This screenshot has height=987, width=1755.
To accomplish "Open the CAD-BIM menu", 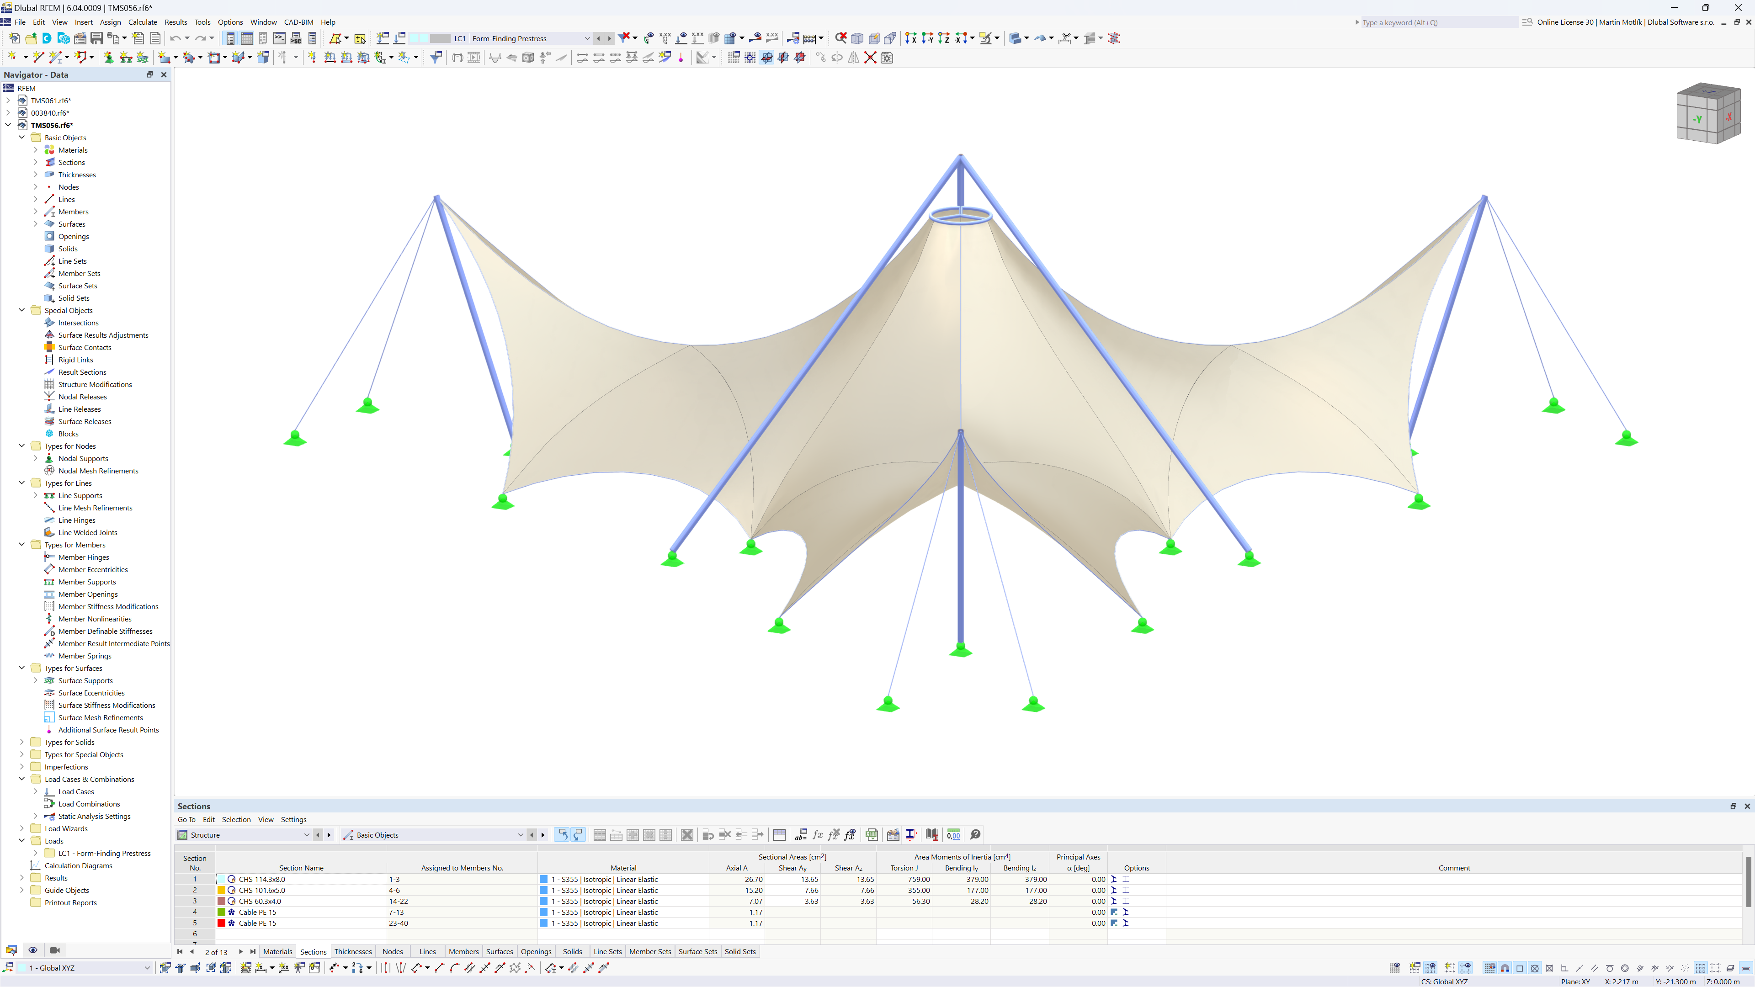I will pos(298,22).
